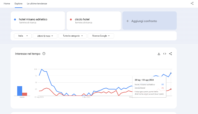Expand the Tutte le categorie dropdown
Screen dimensions: 198x114
coord(73,36)
